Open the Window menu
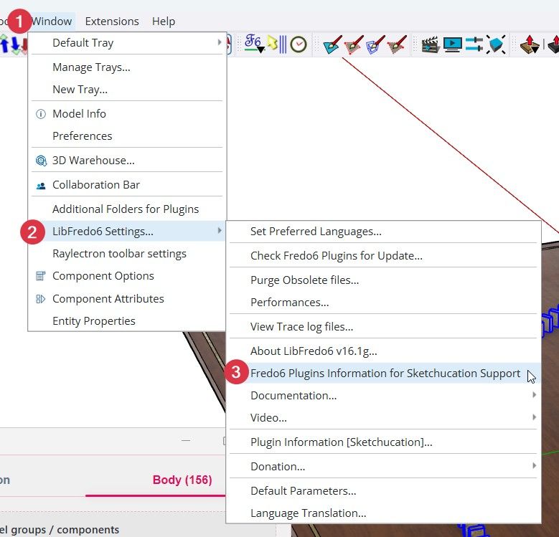The height and width of the screenshot is (537, 559). point(52,22)
